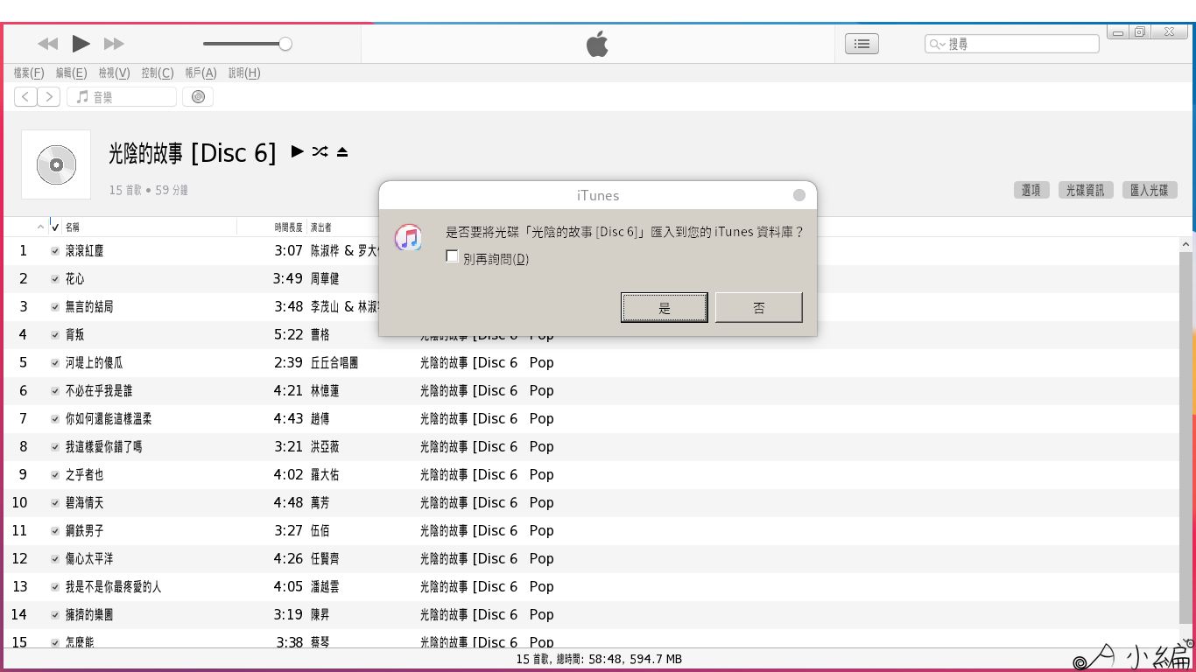Open the list view button beside search
The width and height of the screenshot is (1196, 672).
tap(862, 44)
